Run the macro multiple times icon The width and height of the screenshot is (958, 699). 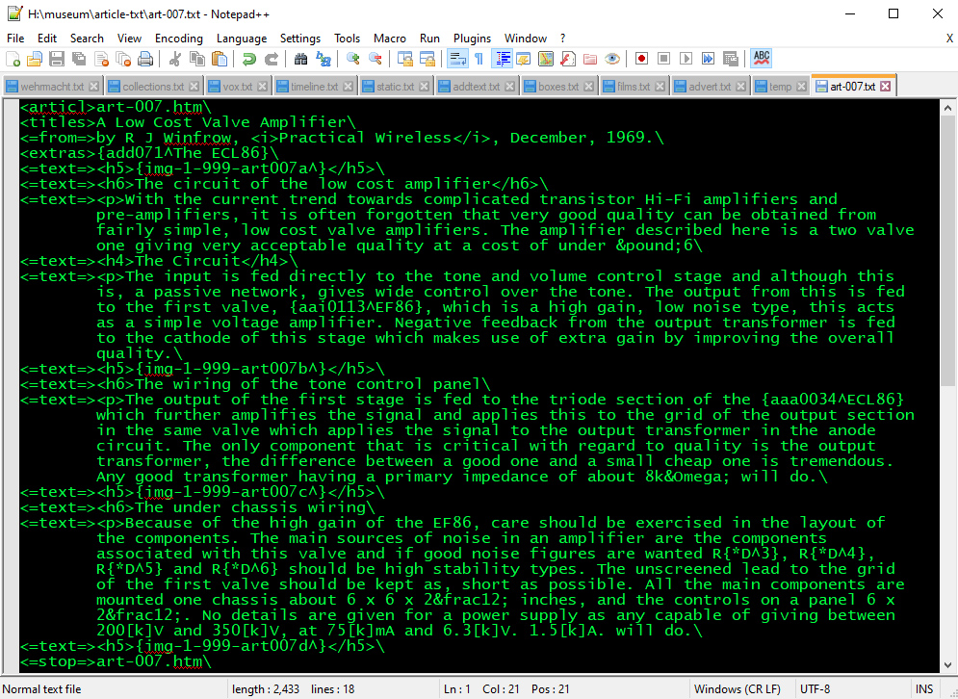click(x=708, y=59)
